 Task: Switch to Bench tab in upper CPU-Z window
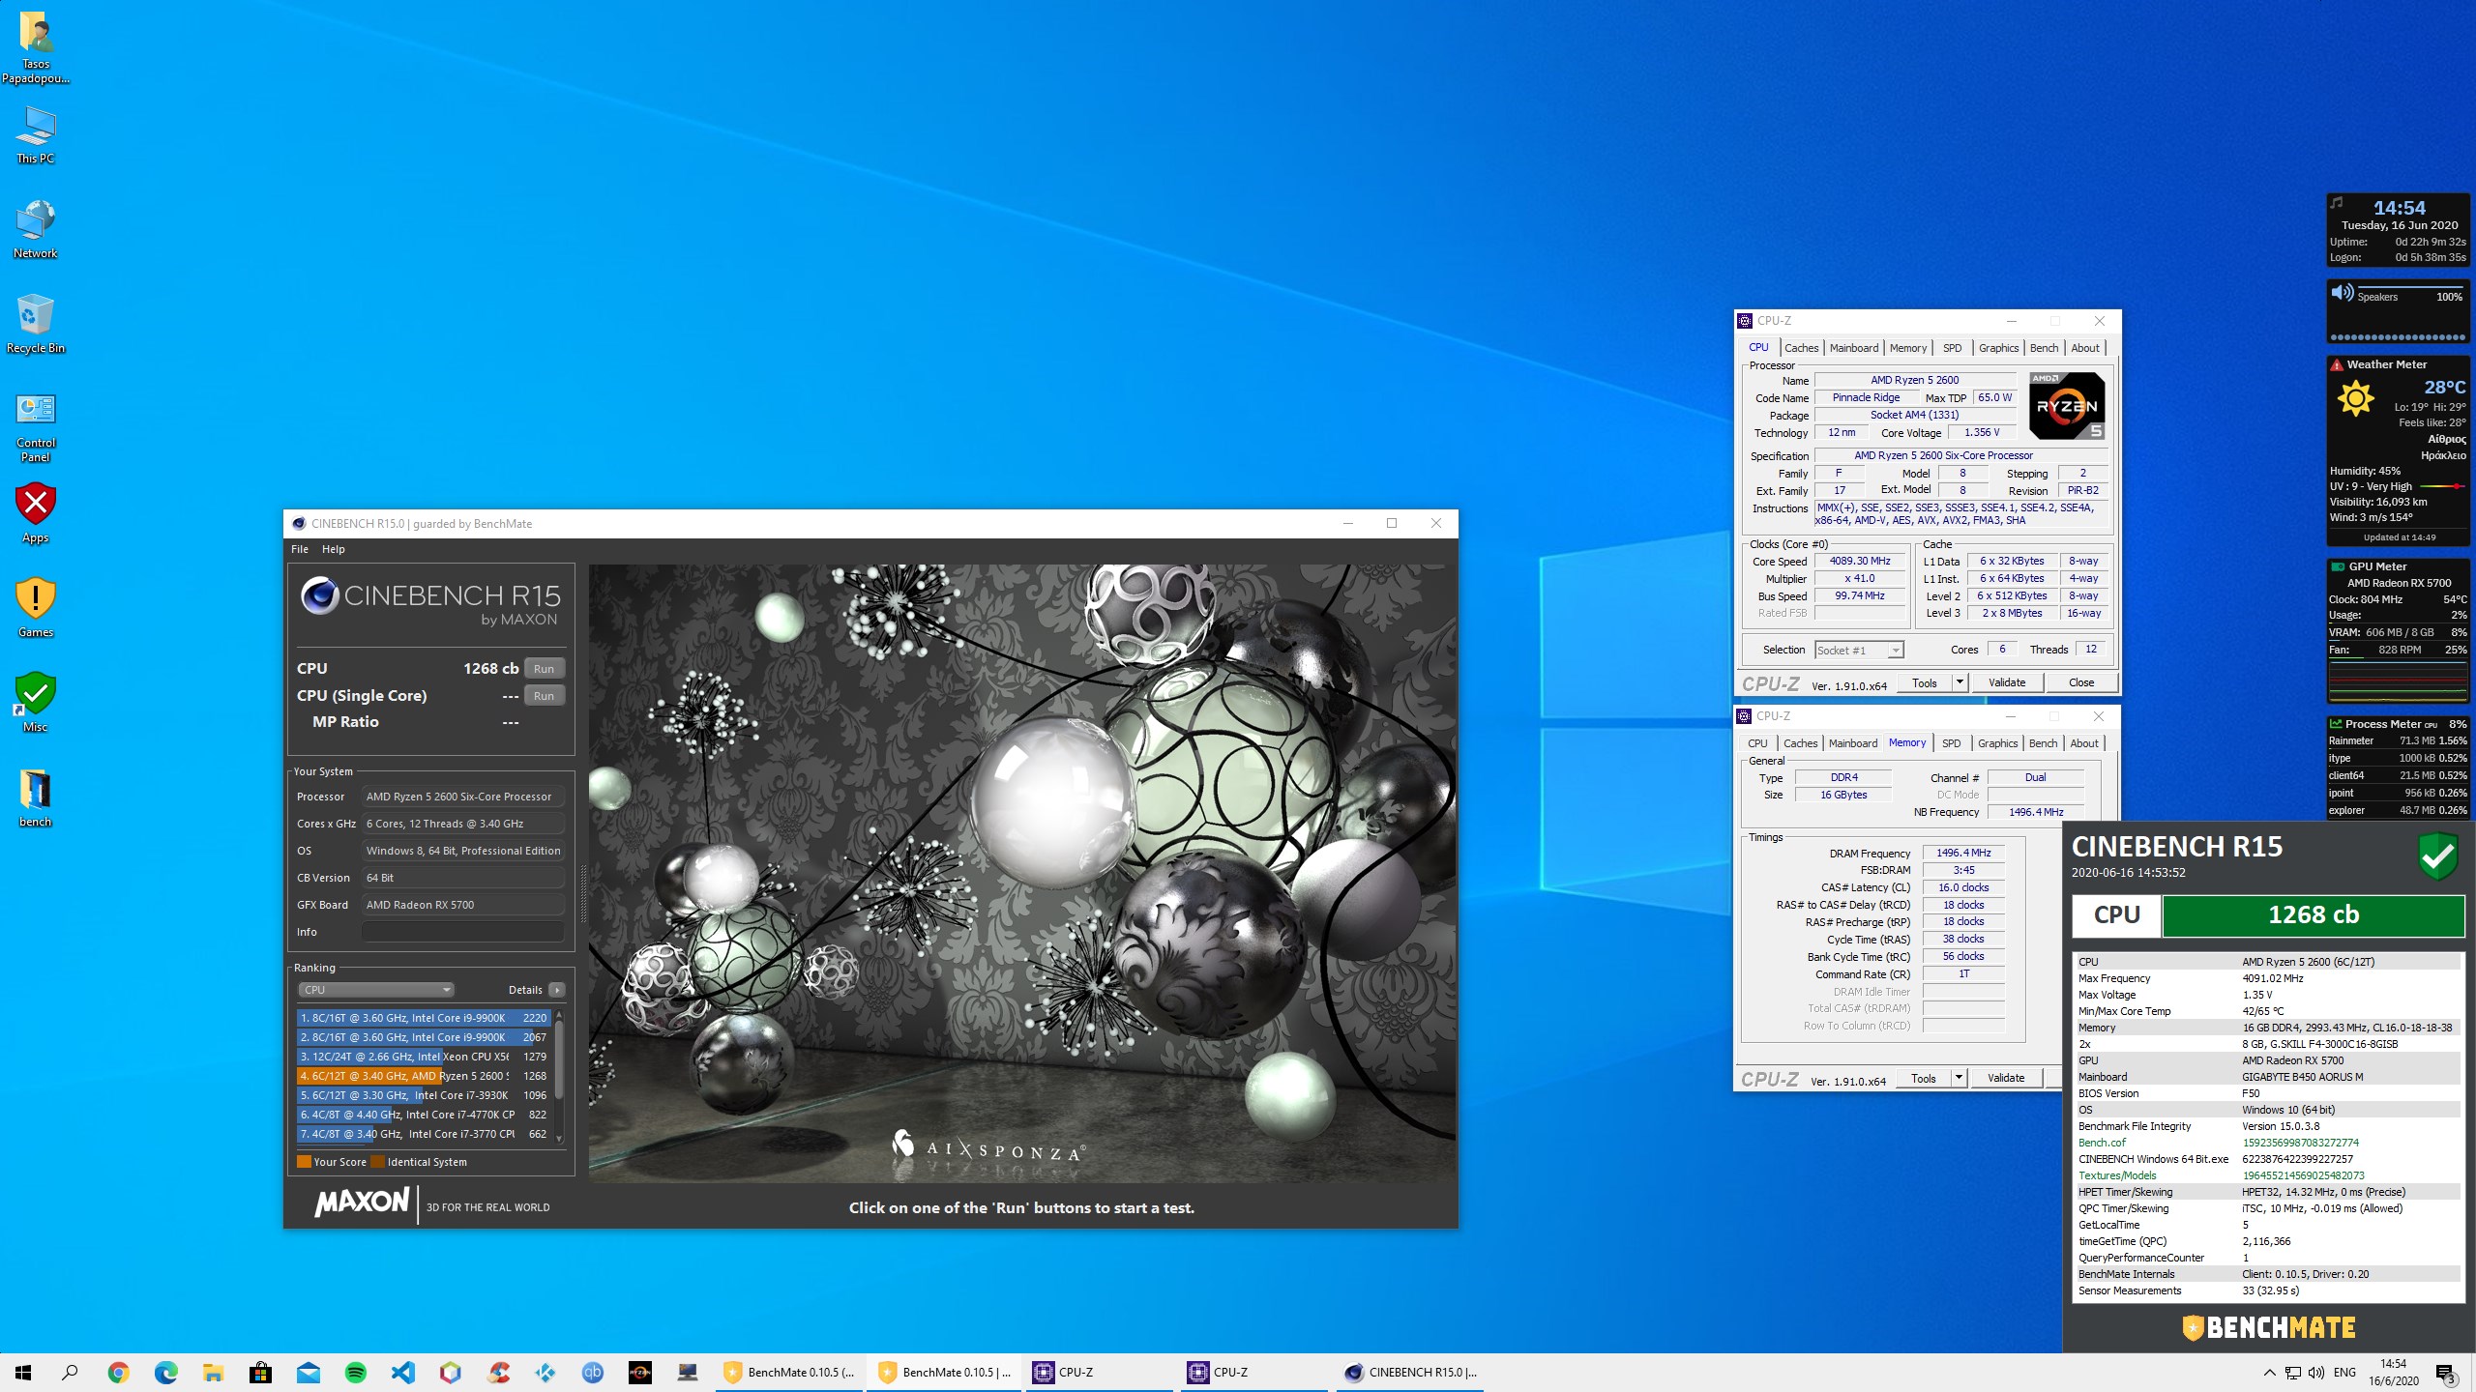(2044, 348)
